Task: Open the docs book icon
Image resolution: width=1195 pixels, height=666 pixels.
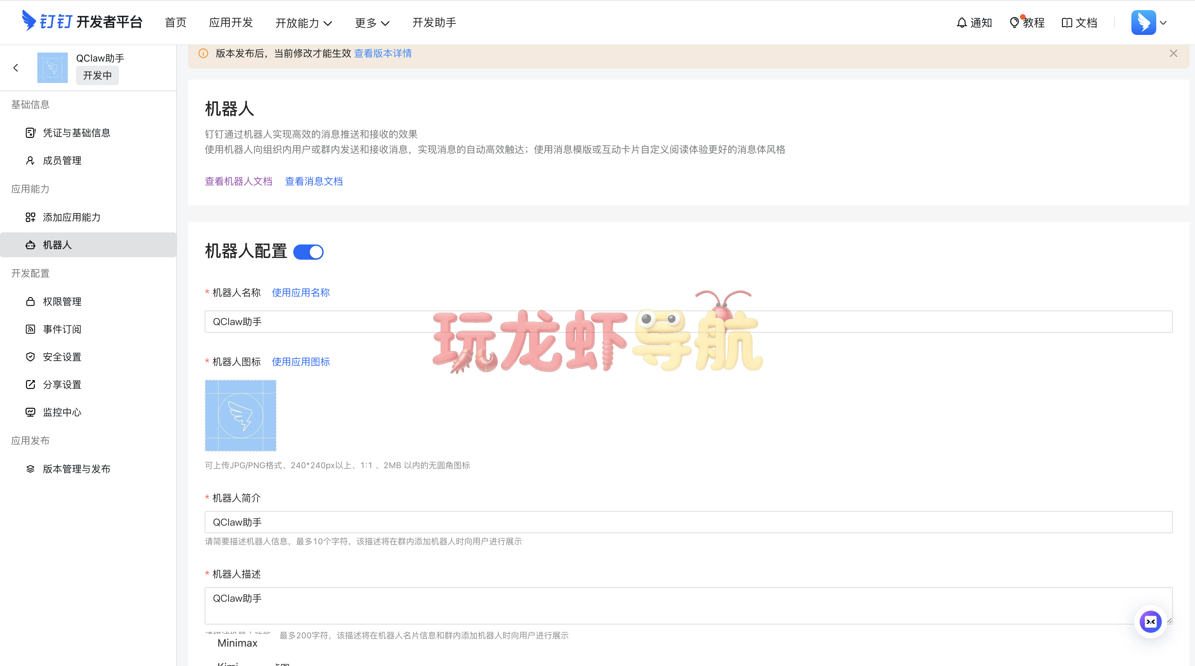Action: coord(1067,22)
